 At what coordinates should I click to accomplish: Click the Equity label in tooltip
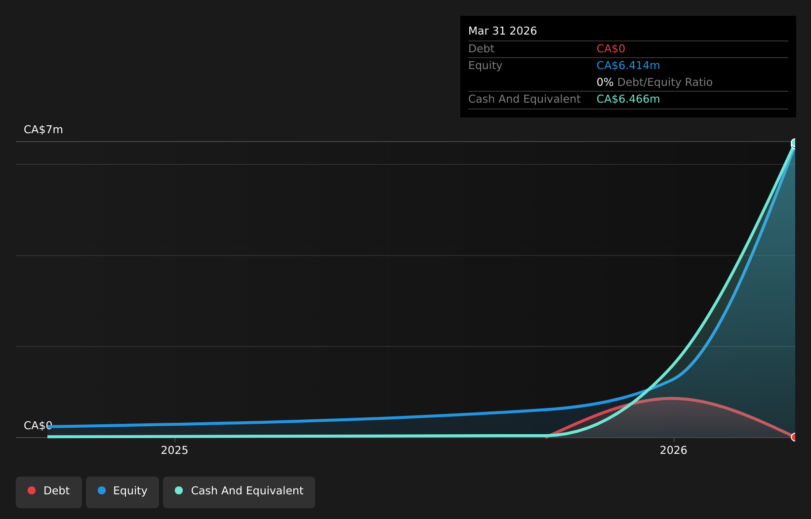pos(485,66)
